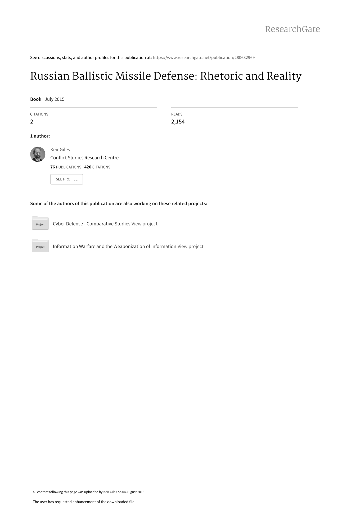This screenshot has height=515, width=343.
Task: Click the Book July 2015 label
Action: [47, 99]
